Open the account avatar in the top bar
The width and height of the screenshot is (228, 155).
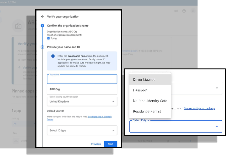[x=193, y=11]
